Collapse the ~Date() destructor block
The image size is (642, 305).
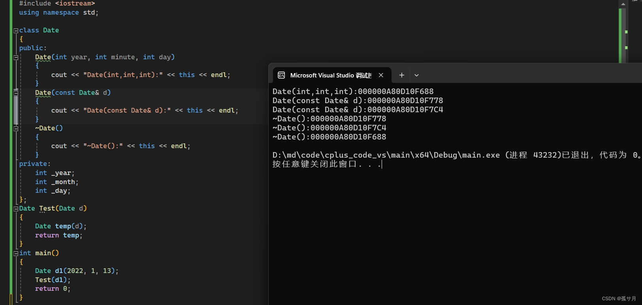[x=16, y=128]
